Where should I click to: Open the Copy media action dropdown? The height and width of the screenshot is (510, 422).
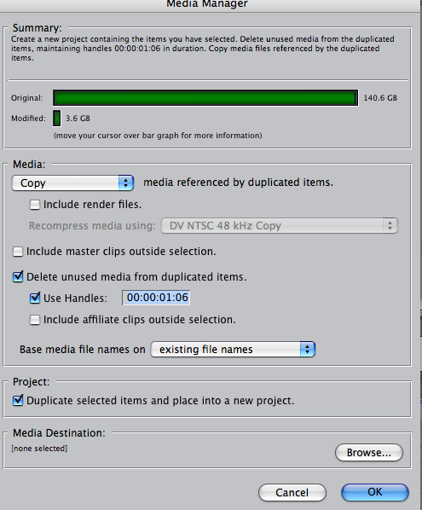[x=72, y=183]
